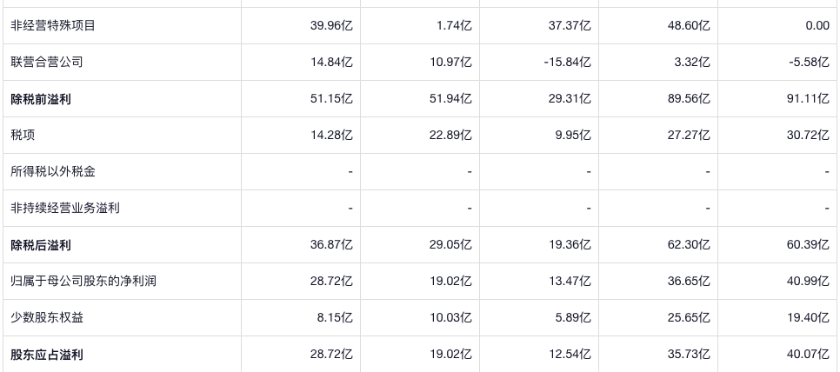The image size is (840, 372).
Task: Click the 除税前溢利 row heading
Action: click(x=41, y=99)
